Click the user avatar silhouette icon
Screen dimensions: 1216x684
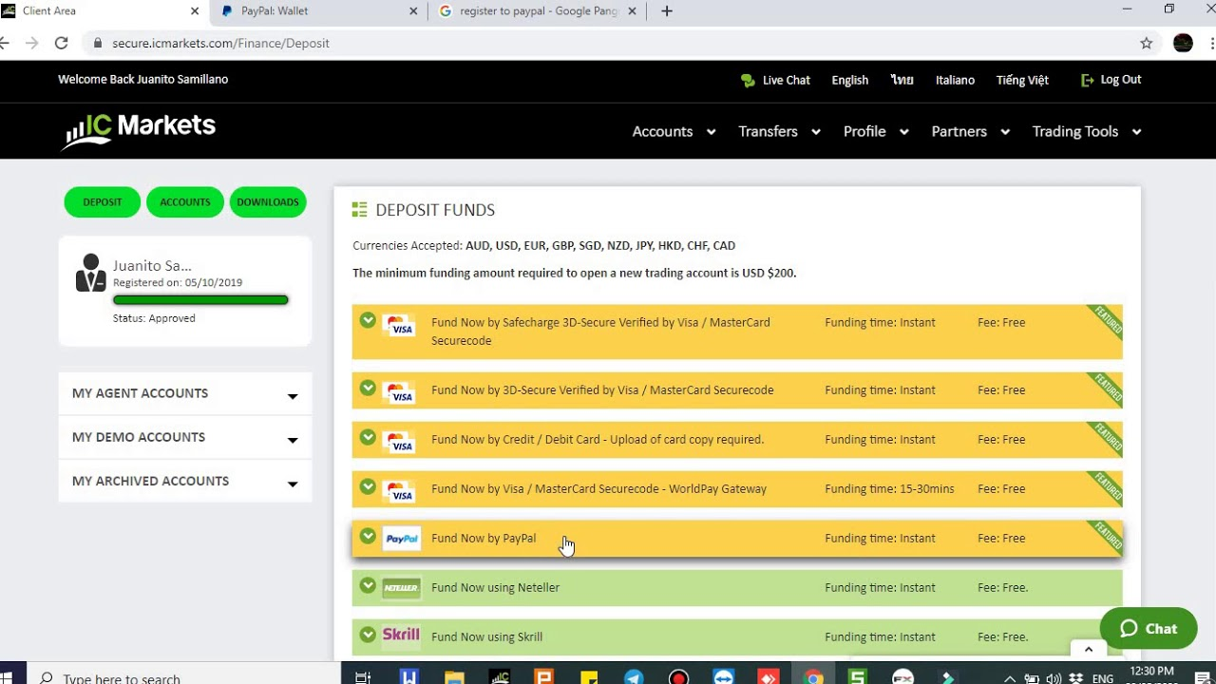coord(91,273)
